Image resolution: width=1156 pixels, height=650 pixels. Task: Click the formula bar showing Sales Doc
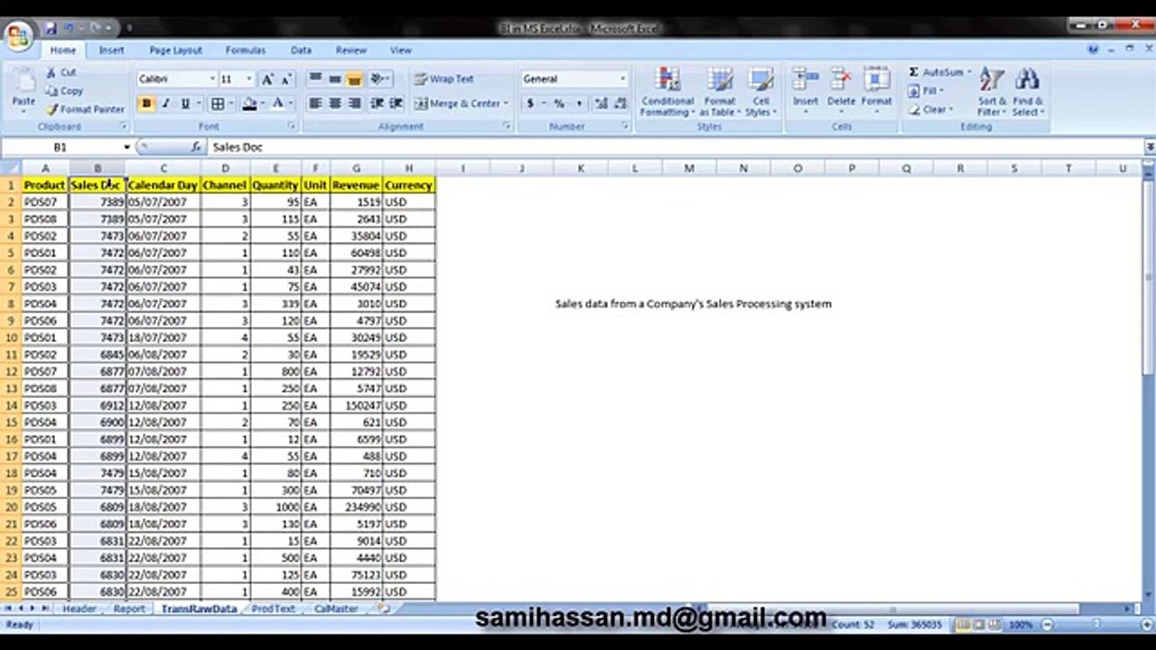tap(676, 147)
